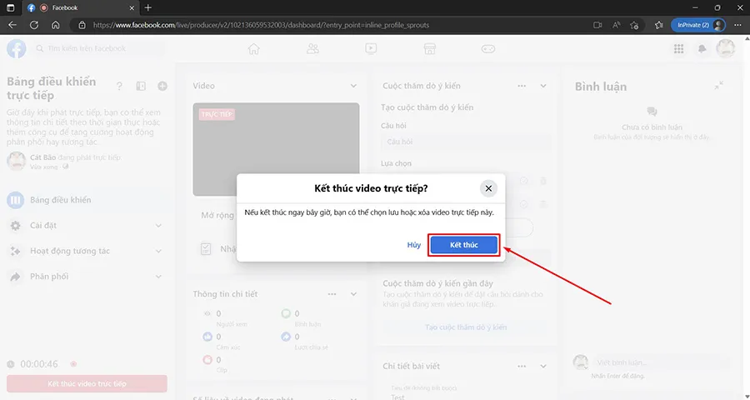
Task: Click the address bar URL
Action: pos(261,25)
